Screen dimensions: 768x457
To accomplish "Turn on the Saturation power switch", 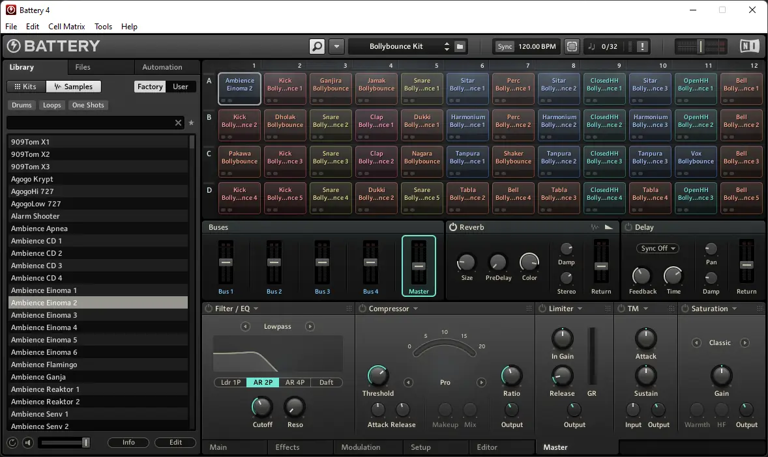I will click(685, 309).
